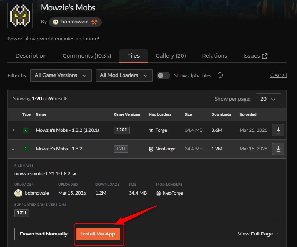Click Install Via App button
The image size is (297, 247).
(98, 234)
